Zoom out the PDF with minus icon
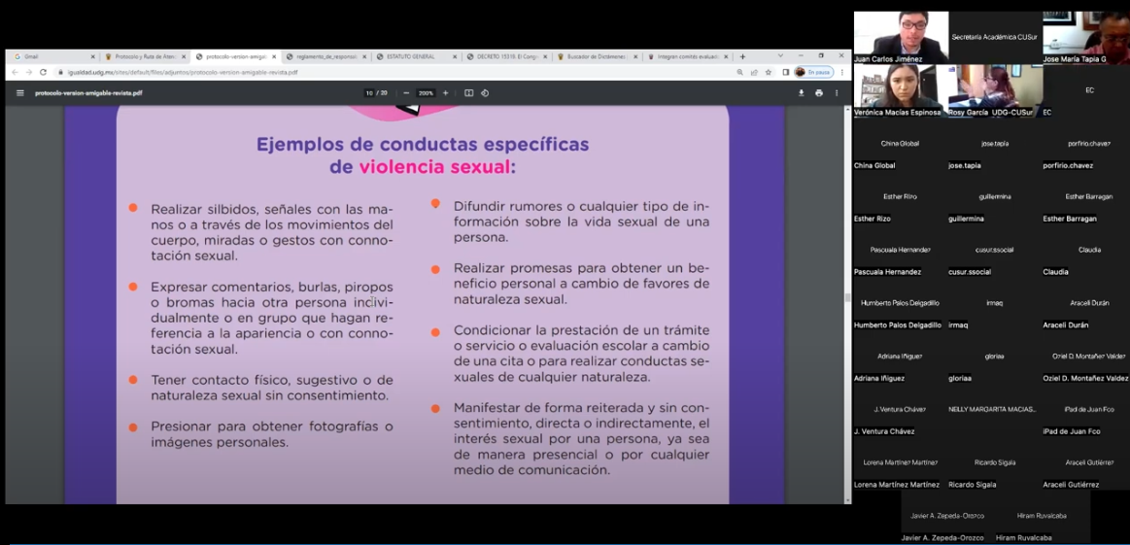Viewport: 1130px width, 545px height. (x=406, y=93)
